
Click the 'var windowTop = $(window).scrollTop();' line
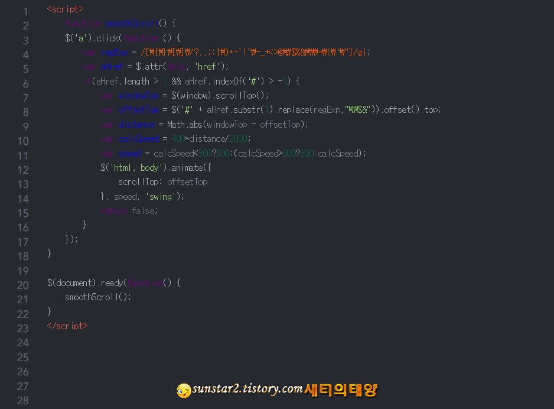coord(185,95)
